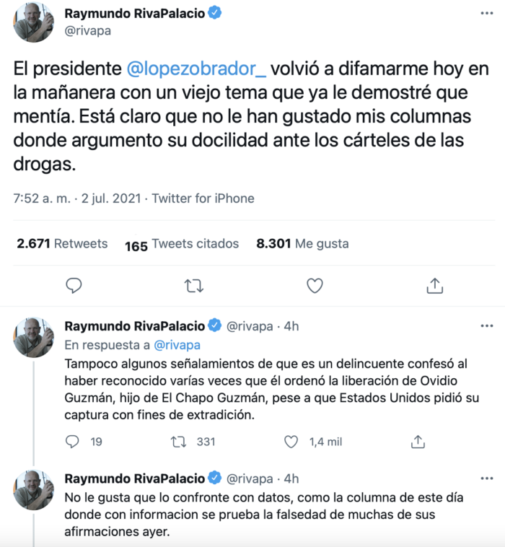Open the avatar on the last reply
The width and height of the screenshot is (505, 547).
(33, 490)
